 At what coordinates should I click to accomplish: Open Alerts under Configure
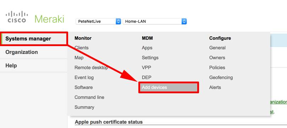[215, 88]
